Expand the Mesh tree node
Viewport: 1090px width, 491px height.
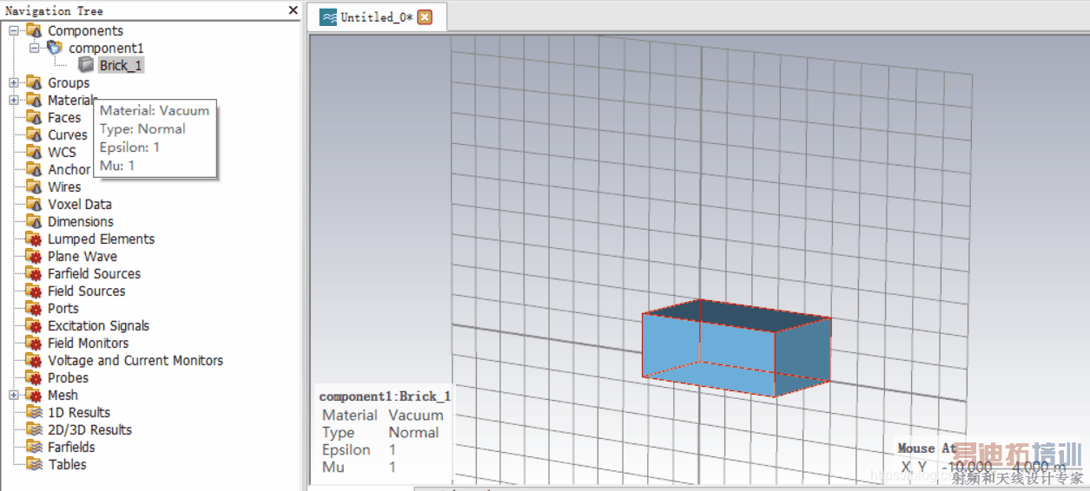coord(14,395)
